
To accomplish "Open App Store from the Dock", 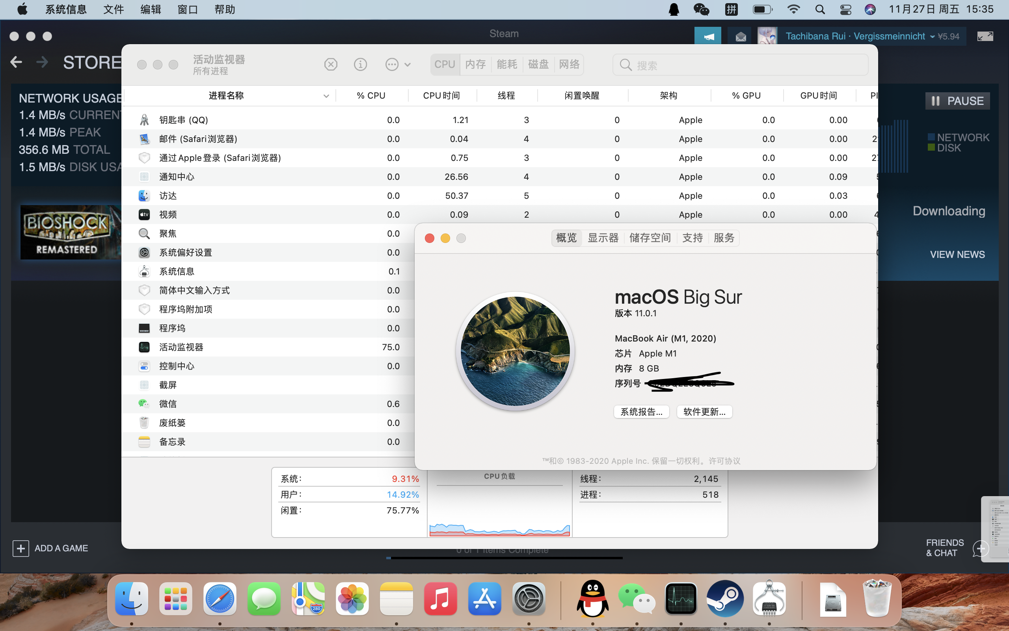I will (x=484, y=599).
